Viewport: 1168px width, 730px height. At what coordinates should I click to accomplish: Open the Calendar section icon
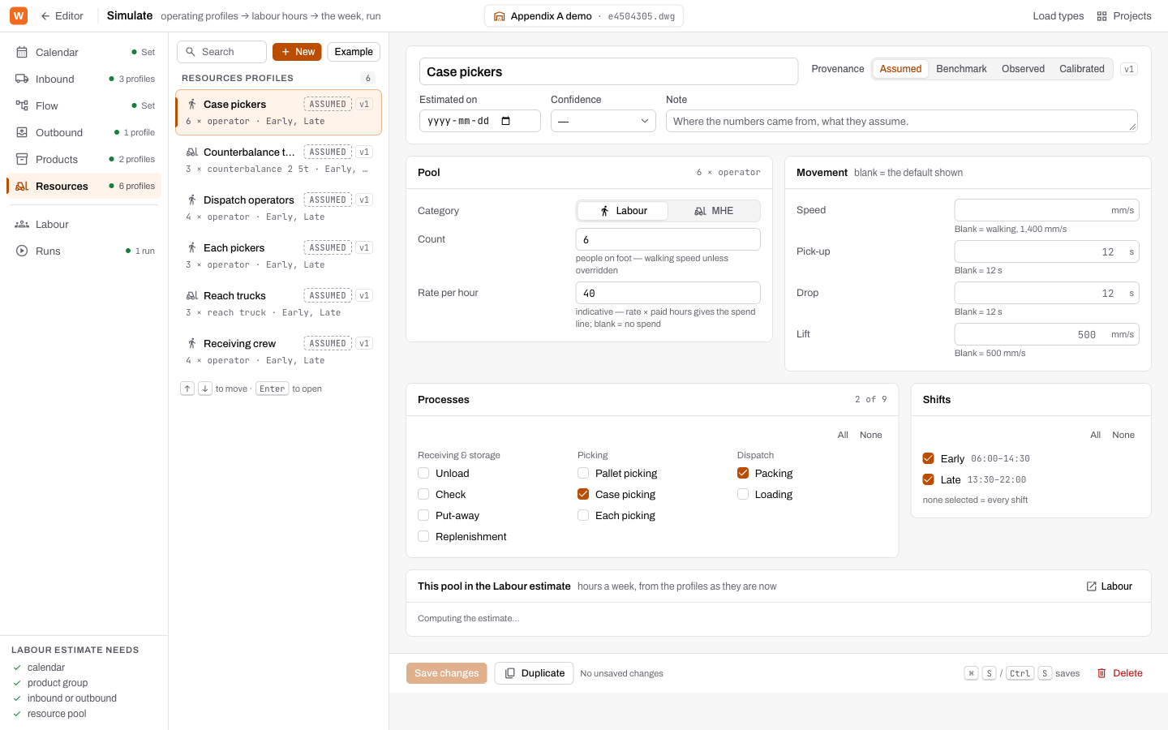pyautogui.click(x=22, y=52)
